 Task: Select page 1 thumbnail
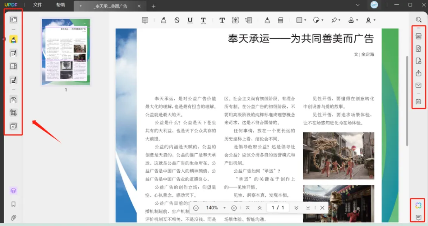coord(66,52)
